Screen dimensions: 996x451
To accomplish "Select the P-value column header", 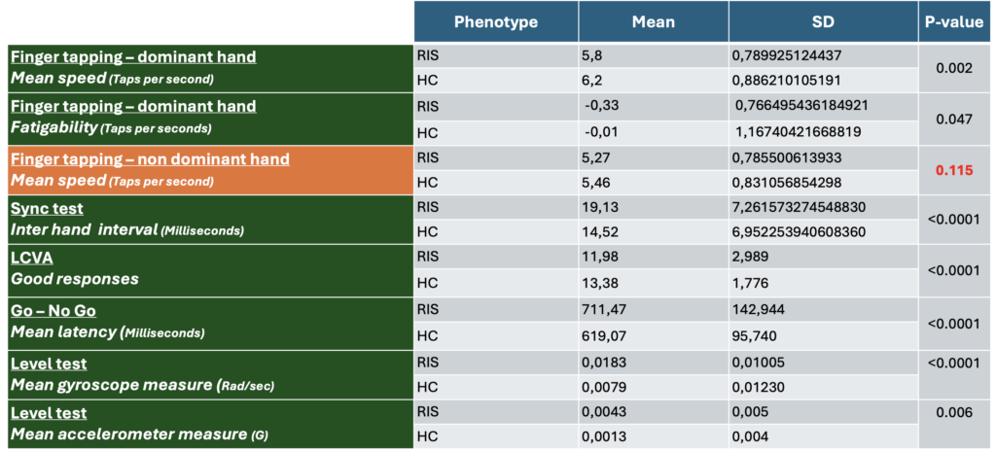I will [955, 21].
